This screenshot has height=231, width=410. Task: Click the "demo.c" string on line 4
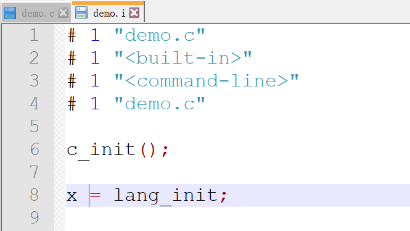[160, 104]
